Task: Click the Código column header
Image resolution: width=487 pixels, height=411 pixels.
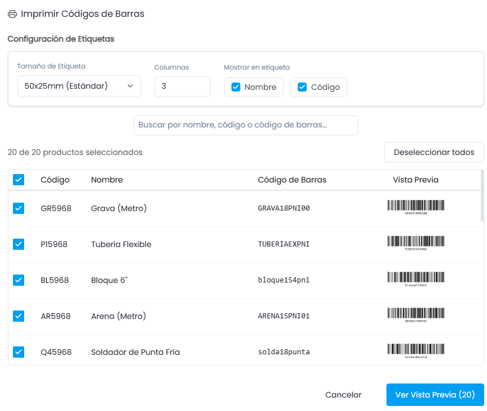Action: (55, 180)
